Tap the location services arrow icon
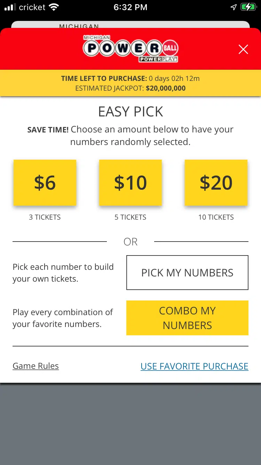The image size is (261, 465). click(234, 7)
